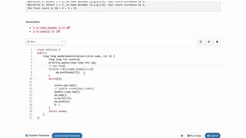The height and width of the screenshot is (138, 246).
Task: Submit the solution
Action: coord(213,136)
